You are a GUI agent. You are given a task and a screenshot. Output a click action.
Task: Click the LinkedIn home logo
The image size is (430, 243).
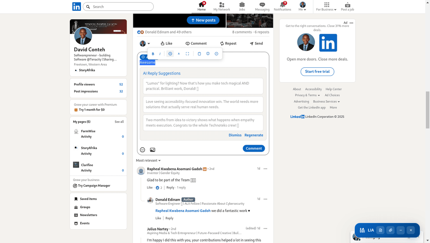pos(76,6)
